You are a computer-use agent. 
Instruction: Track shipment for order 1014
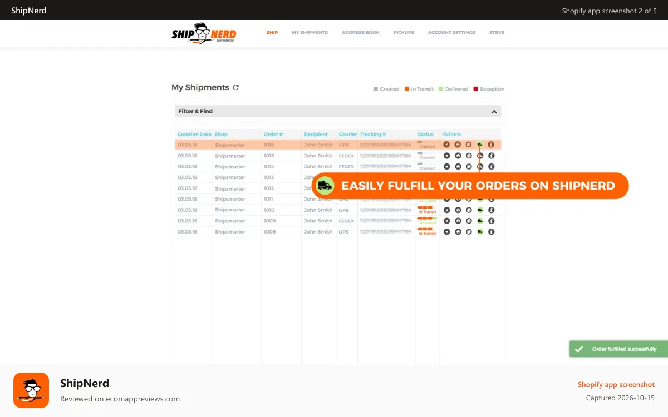click(446, 166)
